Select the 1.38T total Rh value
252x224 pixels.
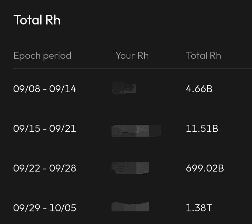198,208
